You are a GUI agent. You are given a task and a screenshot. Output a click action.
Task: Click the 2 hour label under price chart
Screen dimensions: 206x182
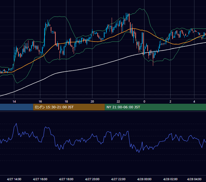coord(170,102)
